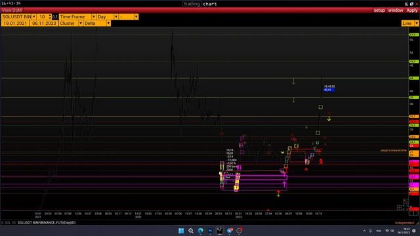Click the SOLUSDT BINF(BINANCE_FUT)(Day)(0) status text
Viewport: 420px width, 236px height.
coord(47,223)
